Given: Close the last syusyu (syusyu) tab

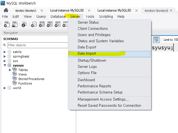Looking at the screenshot, I should (171, 10).
